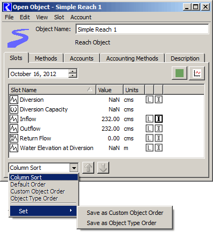The width and height of the screenshot is (213, 232).
Task: Click the green square status button
Action: click(179, 73)
